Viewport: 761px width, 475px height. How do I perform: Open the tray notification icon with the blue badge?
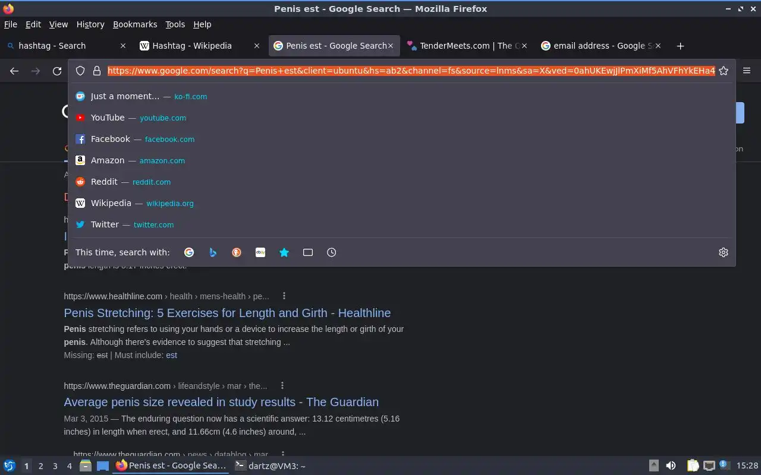724,466
